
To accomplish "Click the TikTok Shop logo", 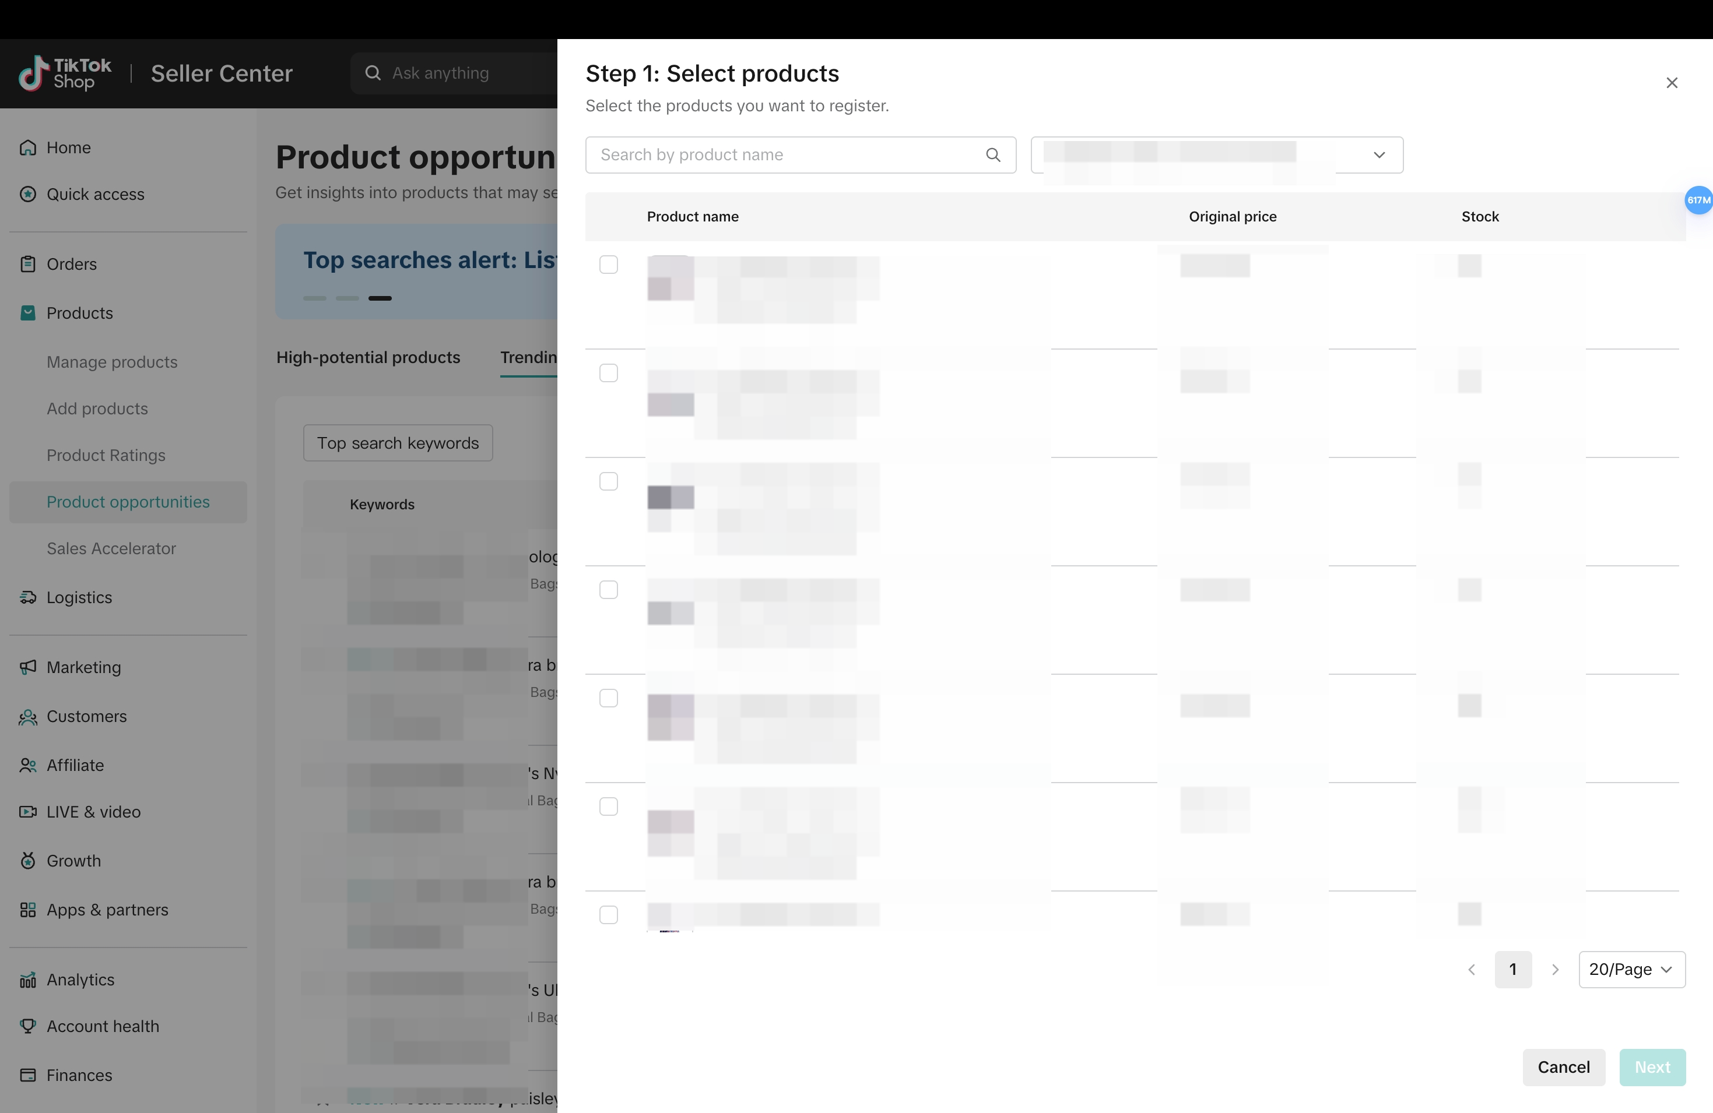I will pyautogui.click(x=65, y=73).
